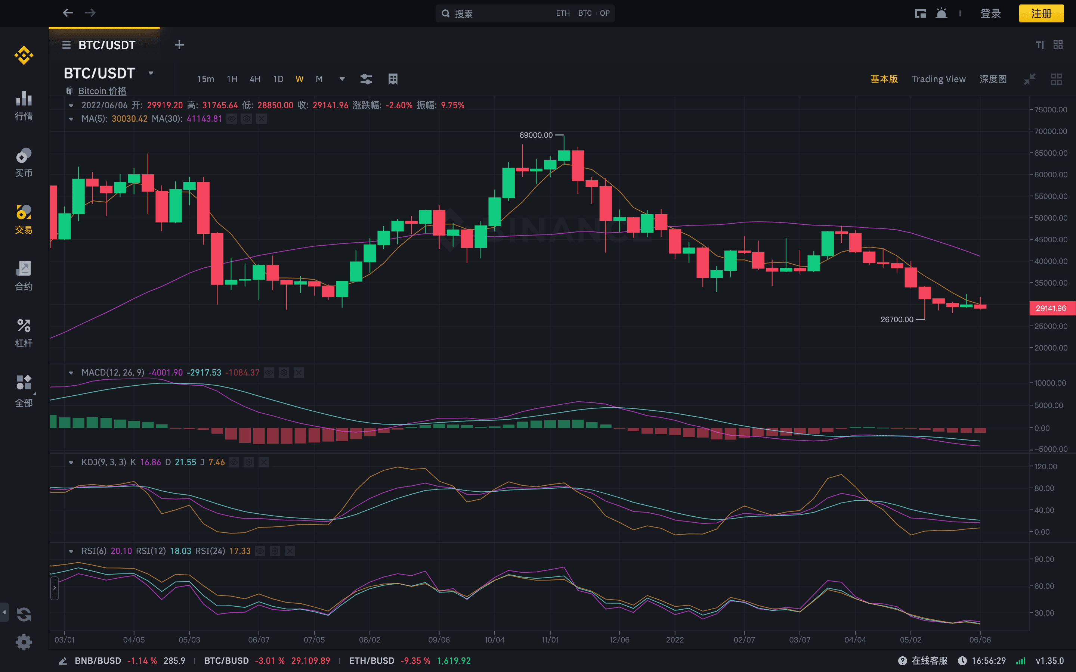Collapse the MA indicator legend
Viewport: 1076px width, 672px height.
[x=71, y=119]
